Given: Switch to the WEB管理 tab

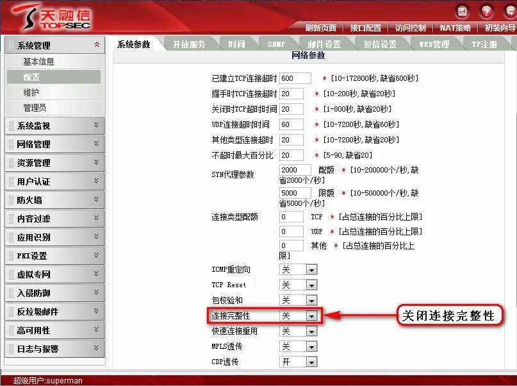Looking at the screenshot, I should pos(434,44).
